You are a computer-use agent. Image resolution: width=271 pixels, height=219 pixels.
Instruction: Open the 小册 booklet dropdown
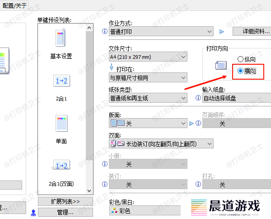148,164
